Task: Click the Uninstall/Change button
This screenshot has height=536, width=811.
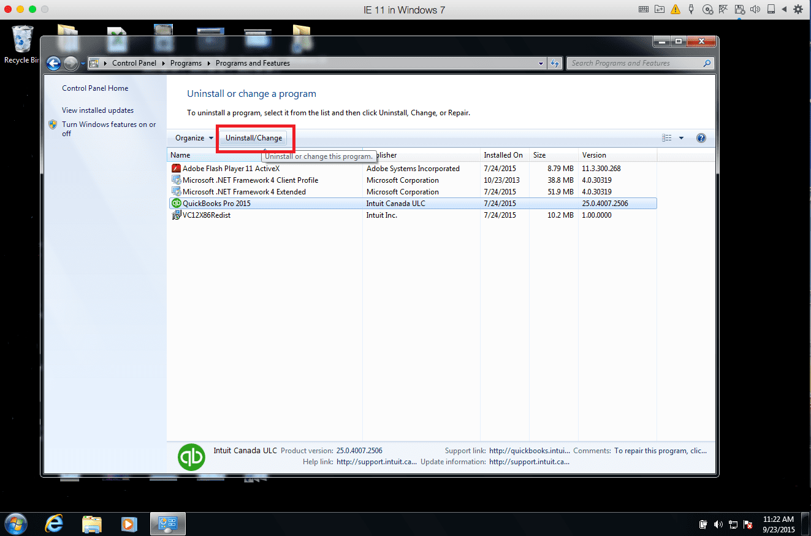Action: point(254,137)
